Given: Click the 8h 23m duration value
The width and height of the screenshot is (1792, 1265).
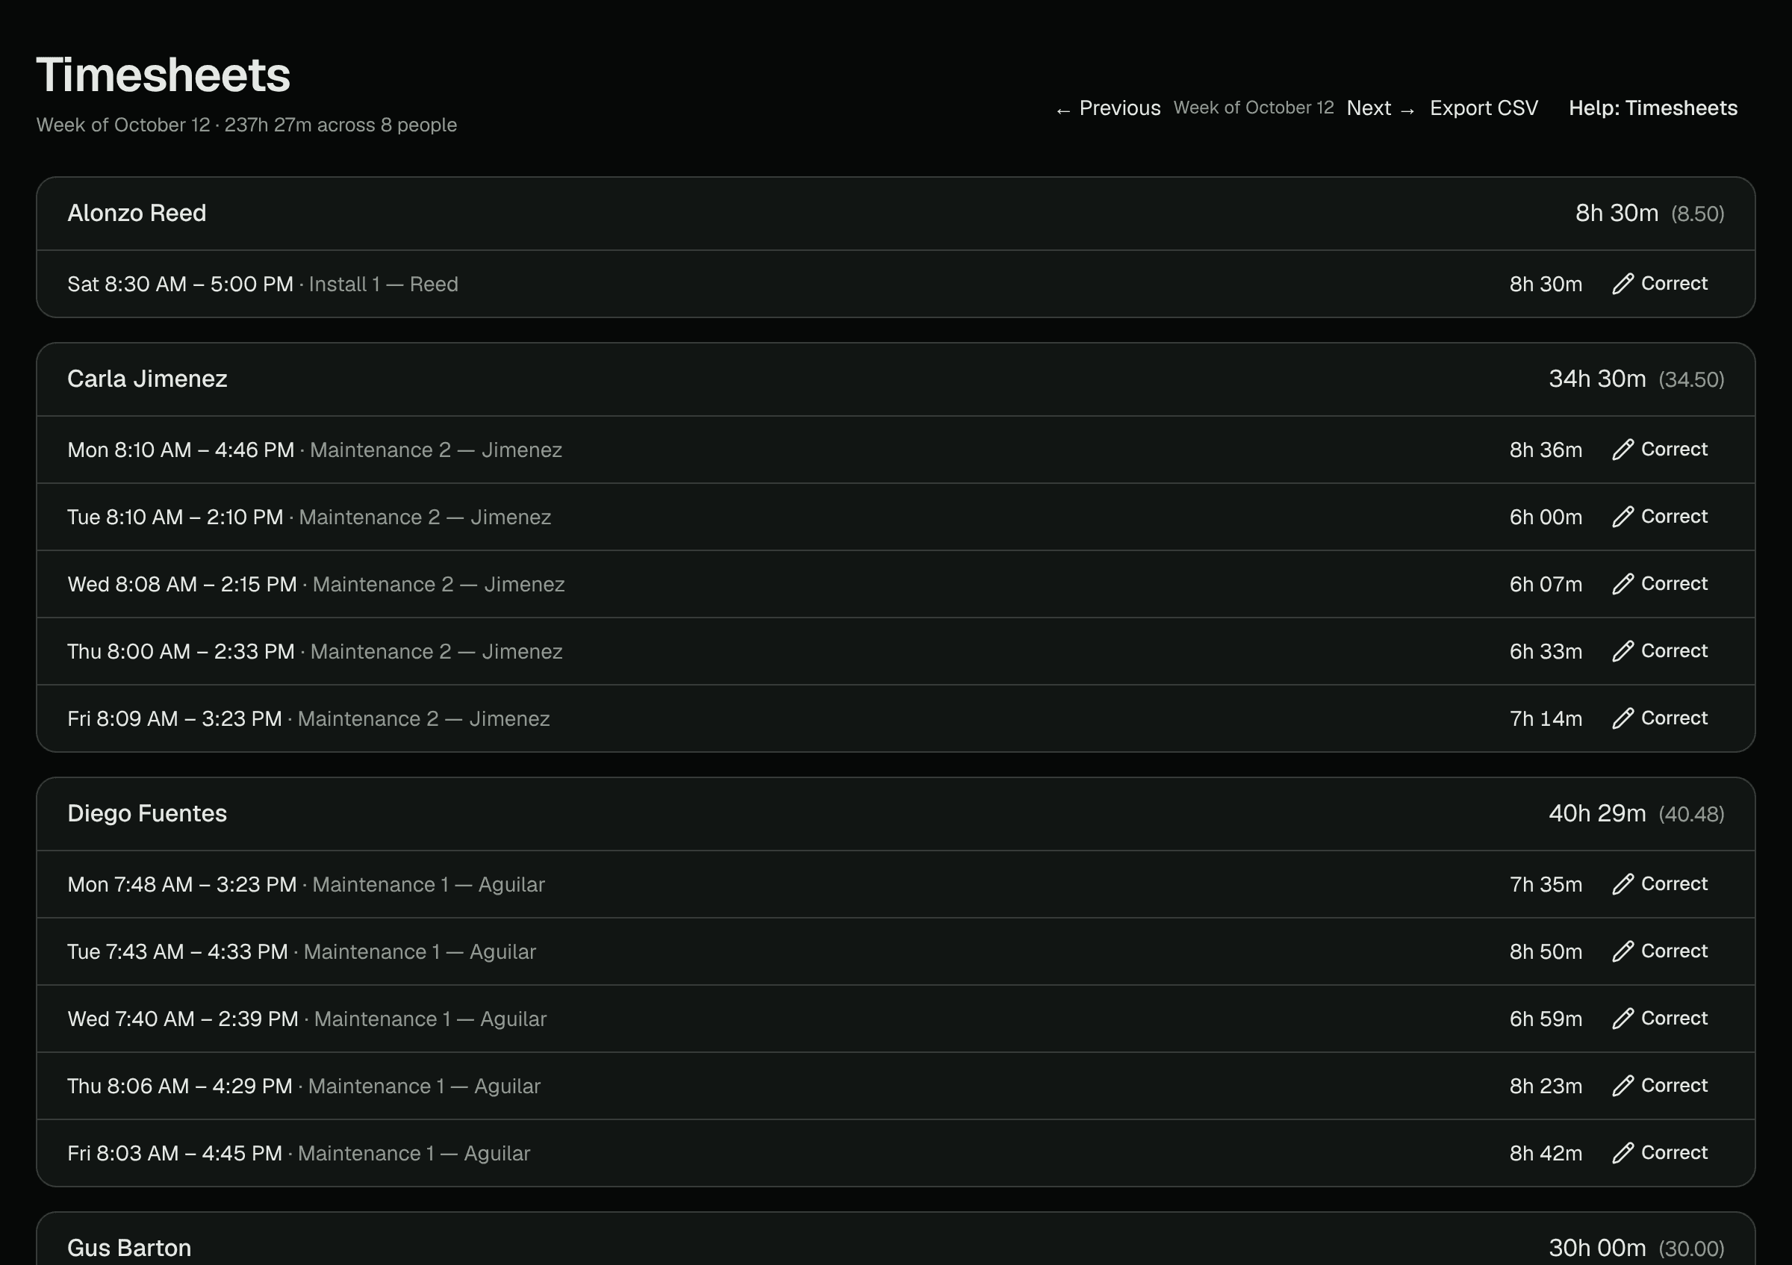Looking at the screenshot, I should tap(1546, 1086).
